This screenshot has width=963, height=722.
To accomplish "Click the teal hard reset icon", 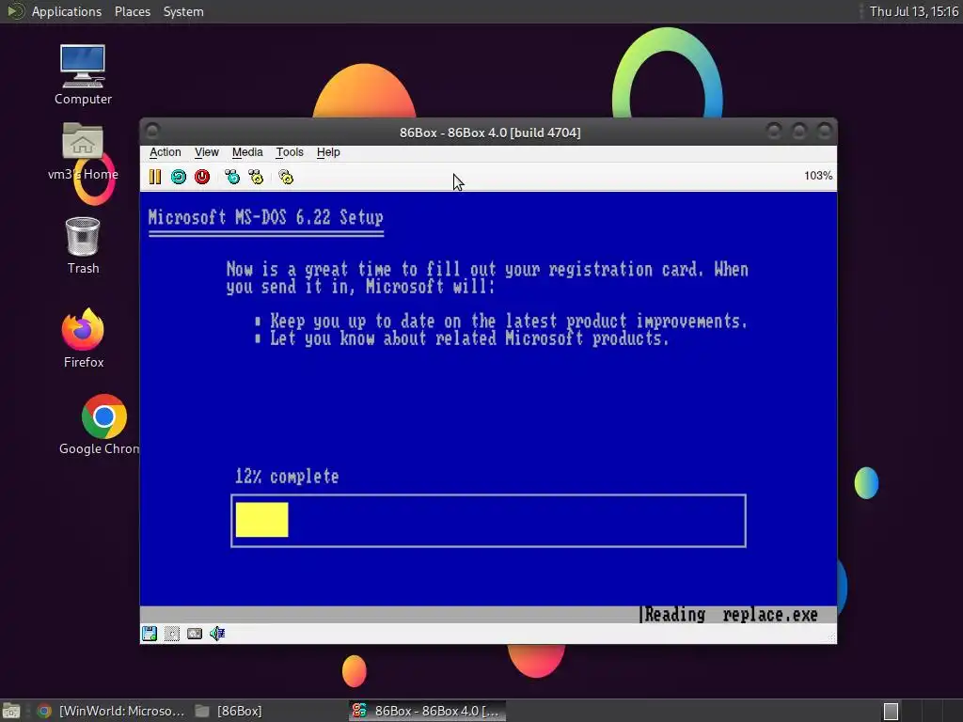I will pyautogui.click(x=178, y=177).
